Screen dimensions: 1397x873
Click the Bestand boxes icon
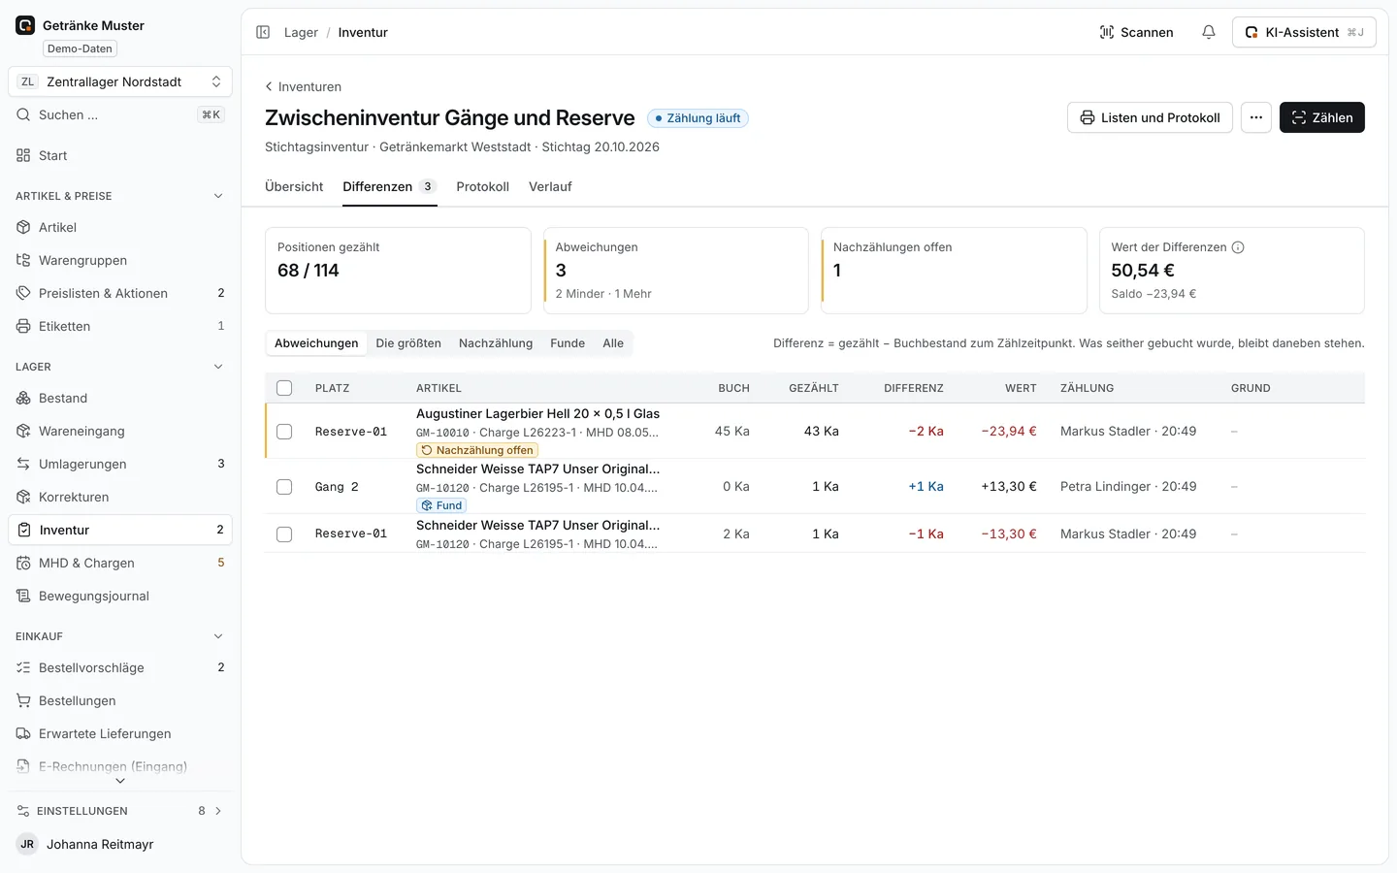tap(23, 398)
